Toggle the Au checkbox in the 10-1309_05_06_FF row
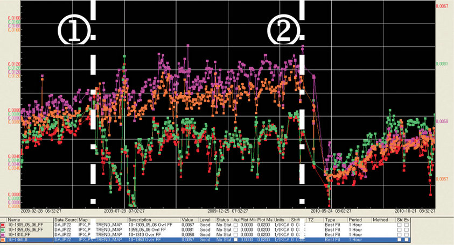 236,225
